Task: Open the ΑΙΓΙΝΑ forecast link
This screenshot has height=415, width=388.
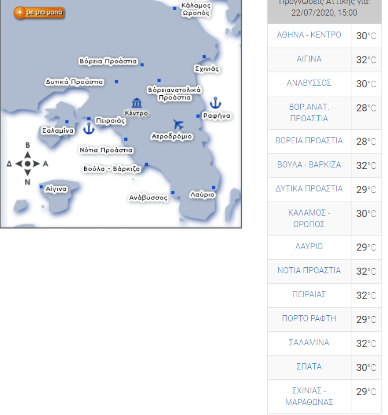Action: 309,59
